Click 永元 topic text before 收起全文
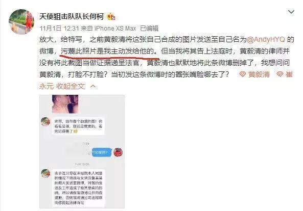This screenshot has height=211, width=303. pyautogui.click(x=46, y=86)
